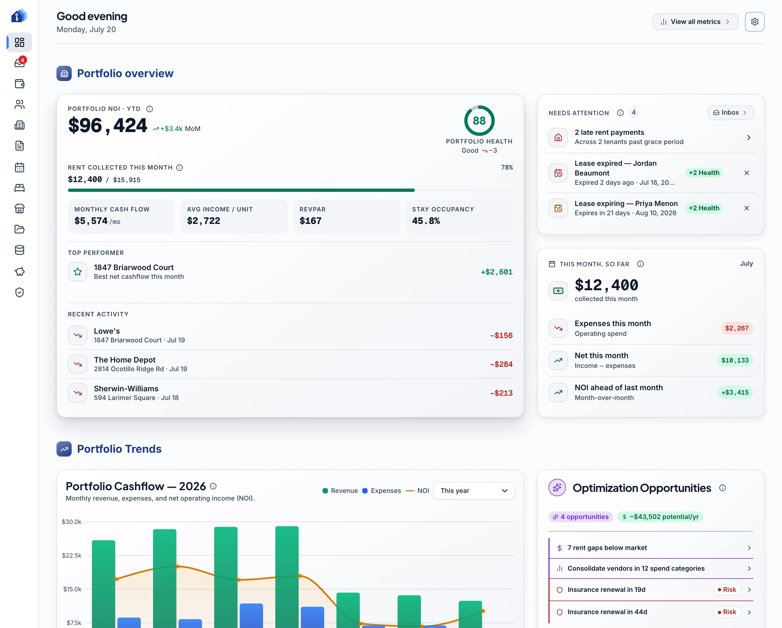This screenshot has width=782, height=628.
Task: Show info for Portfolio Cashflow 2026
Action: click(213, 486)
